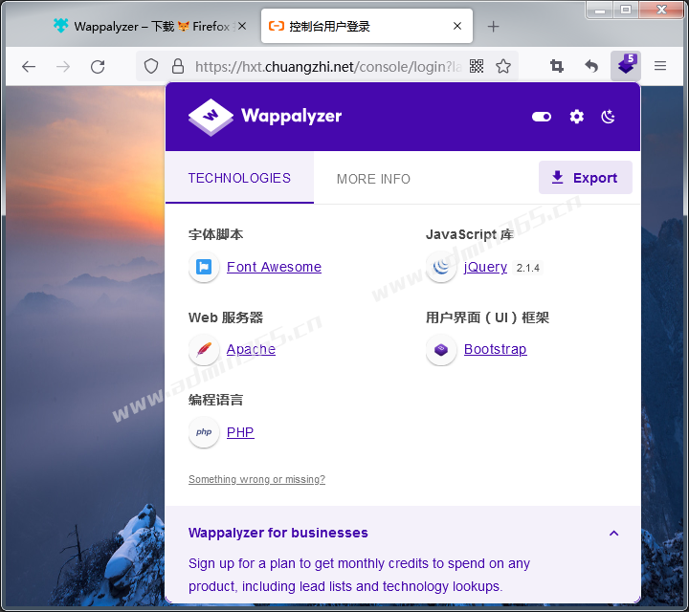Open the TECHNOLOGIES tab
Viewport: 689px width, 612px height.
239,178
